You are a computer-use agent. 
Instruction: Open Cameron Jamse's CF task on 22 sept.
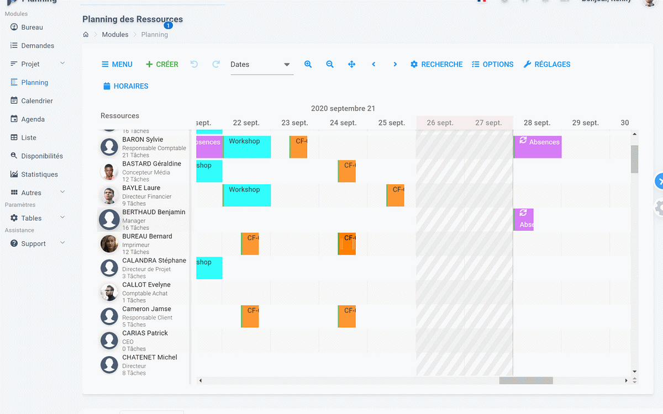click(250, 316)
